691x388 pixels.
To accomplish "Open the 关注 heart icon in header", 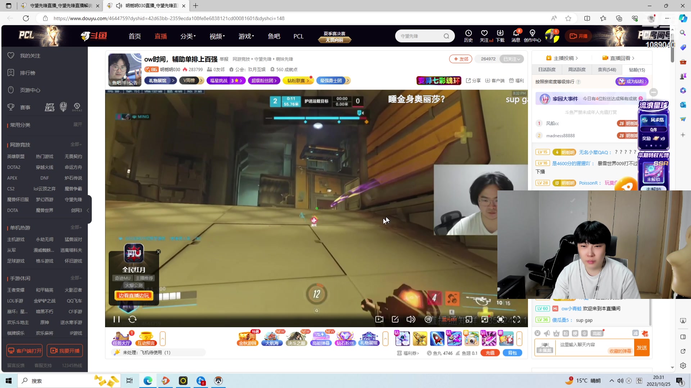I will coord(485,36).
